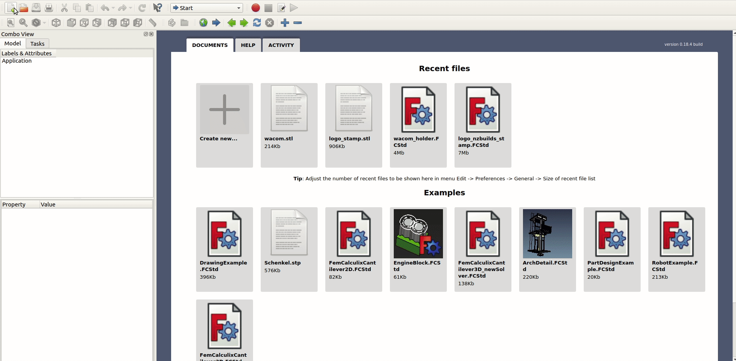
Task: Save the active document
Action: [x=36, y=8]
